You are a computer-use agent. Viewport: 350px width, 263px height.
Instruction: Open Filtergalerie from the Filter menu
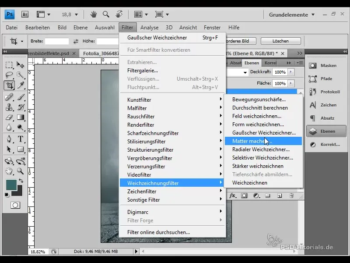[172, 71]
